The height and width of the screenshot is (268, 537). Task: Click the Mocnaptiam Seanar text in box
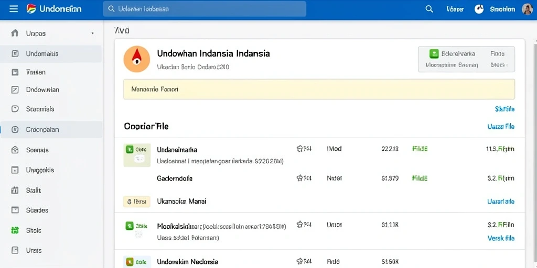pos(452,64)
